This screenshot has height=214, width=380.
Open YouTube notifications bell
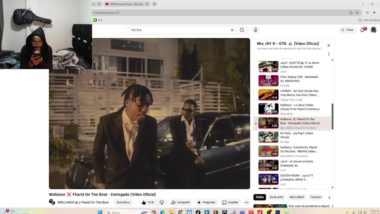coord(362,30)
